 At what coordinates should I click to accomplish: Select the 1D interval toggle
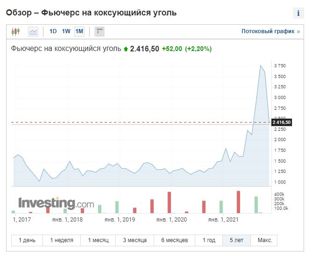click(53, 32)
